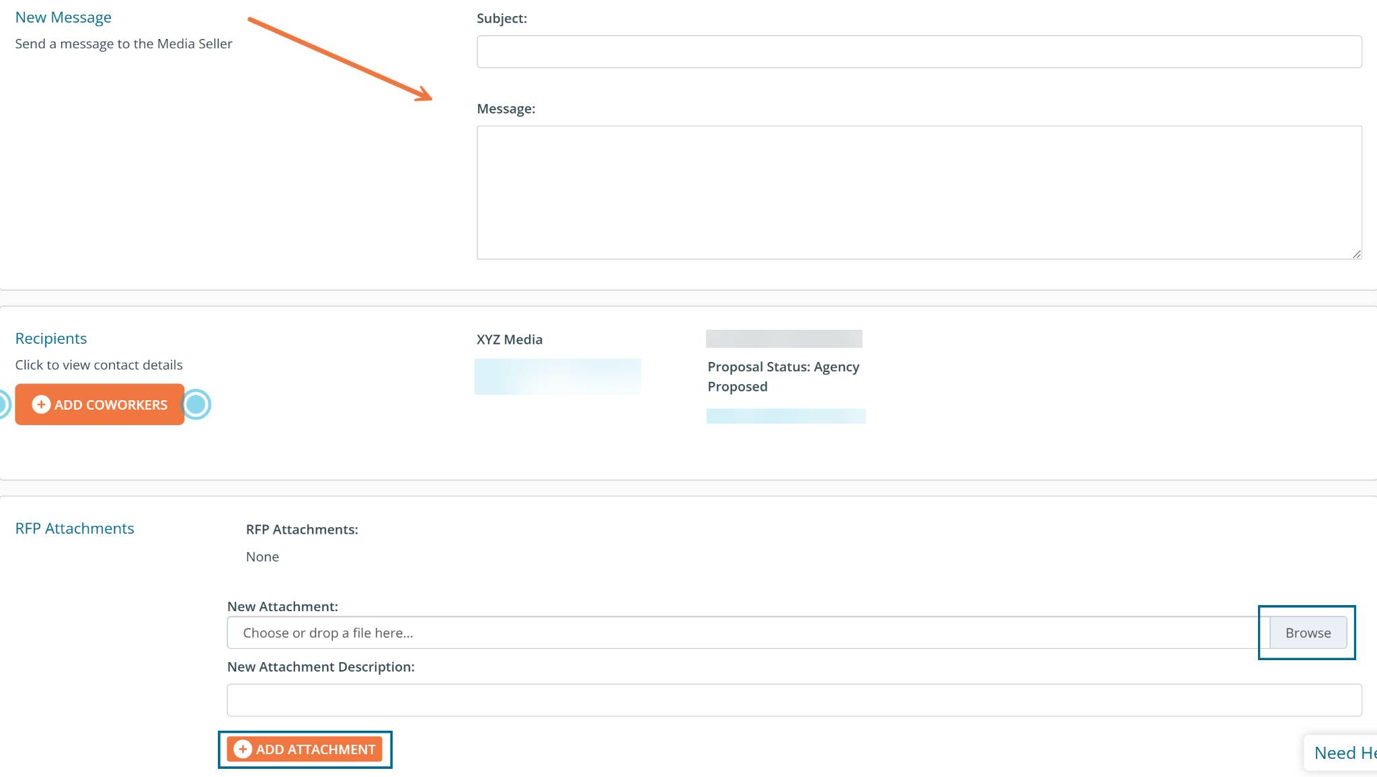Click the Recipients section heading

coord(51,338)
